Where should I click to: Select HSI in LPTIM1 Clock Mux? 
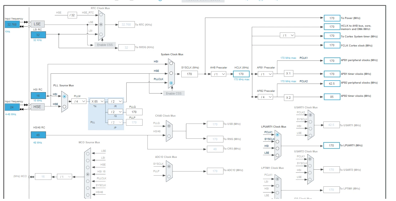pyautogui.click(x=277, y=193)
